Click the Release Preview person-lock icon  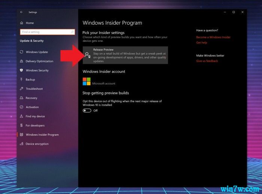click(x=87, y=55)
